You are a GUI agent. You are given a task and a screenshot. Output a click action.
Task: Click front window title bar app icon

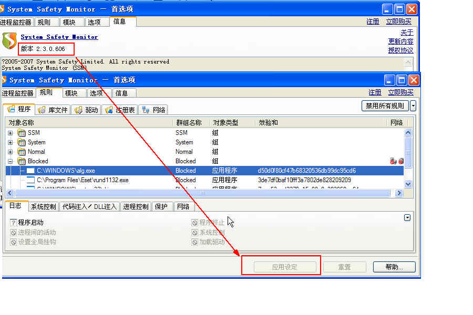(4, 80)
